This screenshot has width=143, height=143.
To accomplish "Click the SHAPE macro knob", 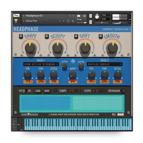I will [30, 48].
